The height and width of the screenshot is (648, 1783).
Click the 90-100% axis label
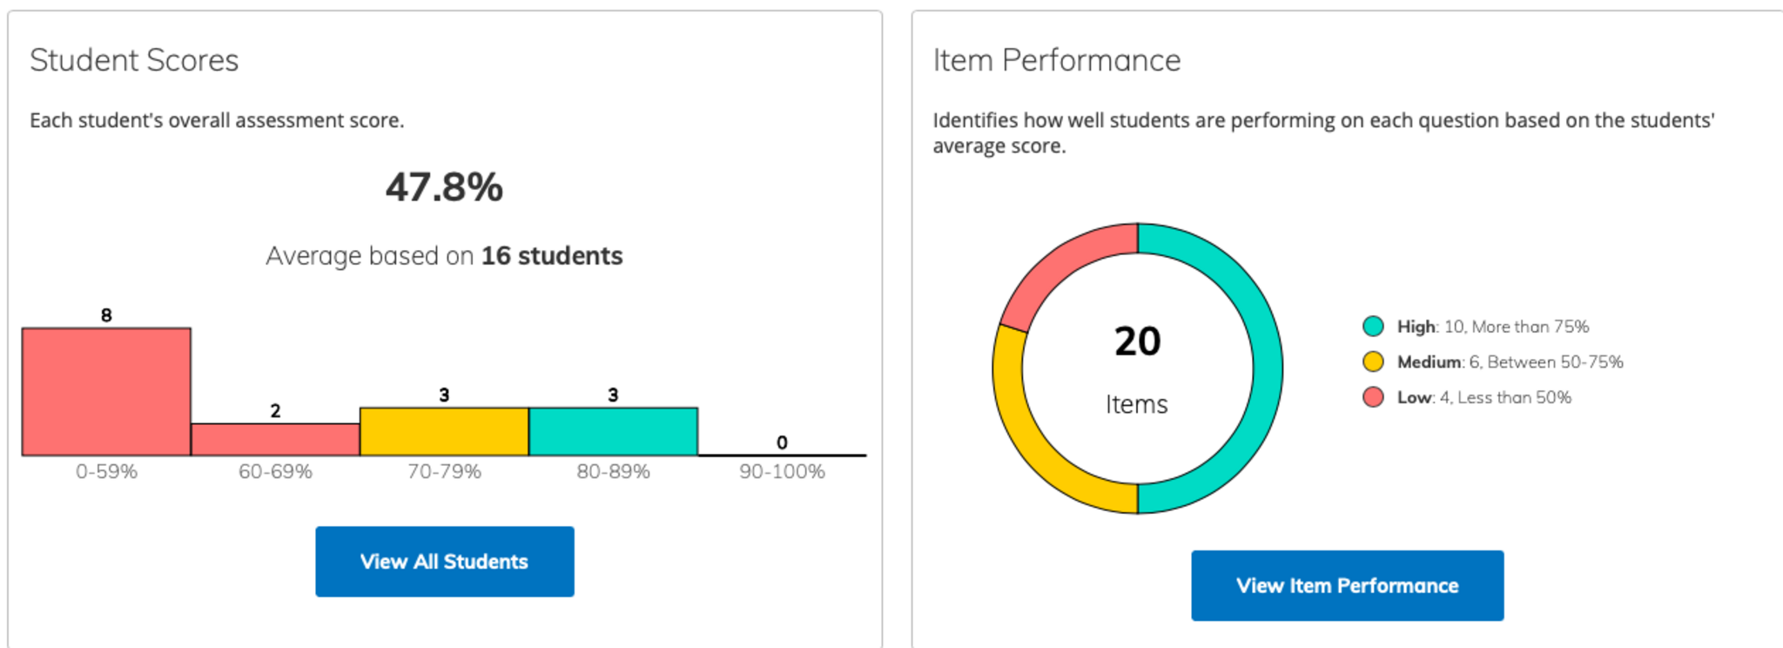click(x=782, y=471)
